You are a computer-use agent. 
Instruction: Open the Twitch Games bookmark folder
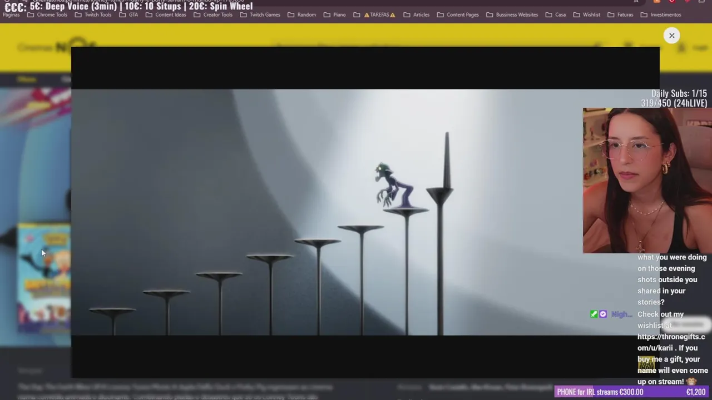tap(260, 14)
